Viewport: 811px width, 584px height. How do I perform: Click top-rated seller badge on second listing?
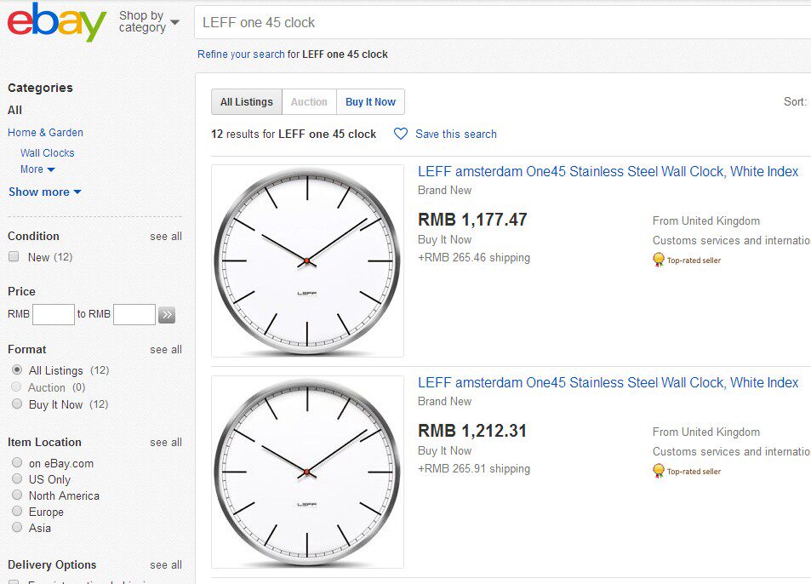pyautogui.click(x=658, y=471)
